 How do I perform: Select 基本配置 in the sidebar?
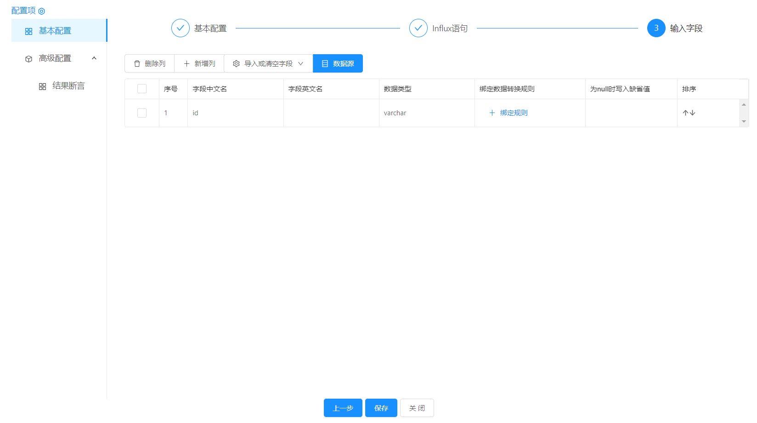click(55, 31)
